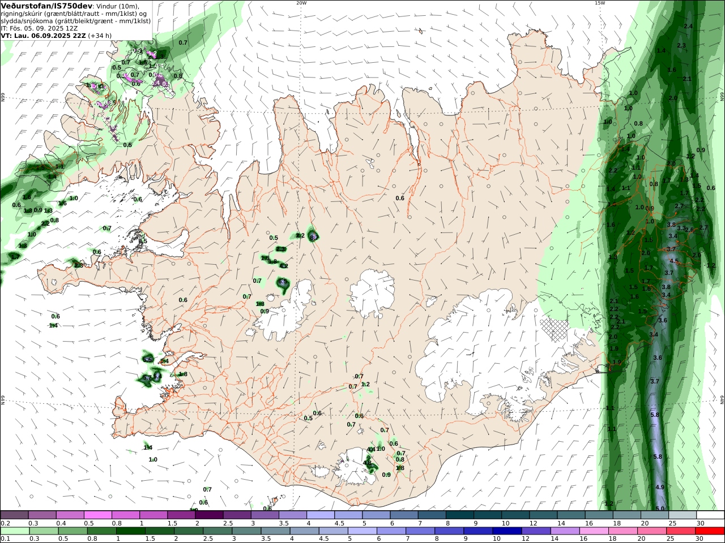Click the palest green swatch starting at 0.1
The width and height of the screenshot is (725, 543).
click(15, 531)
